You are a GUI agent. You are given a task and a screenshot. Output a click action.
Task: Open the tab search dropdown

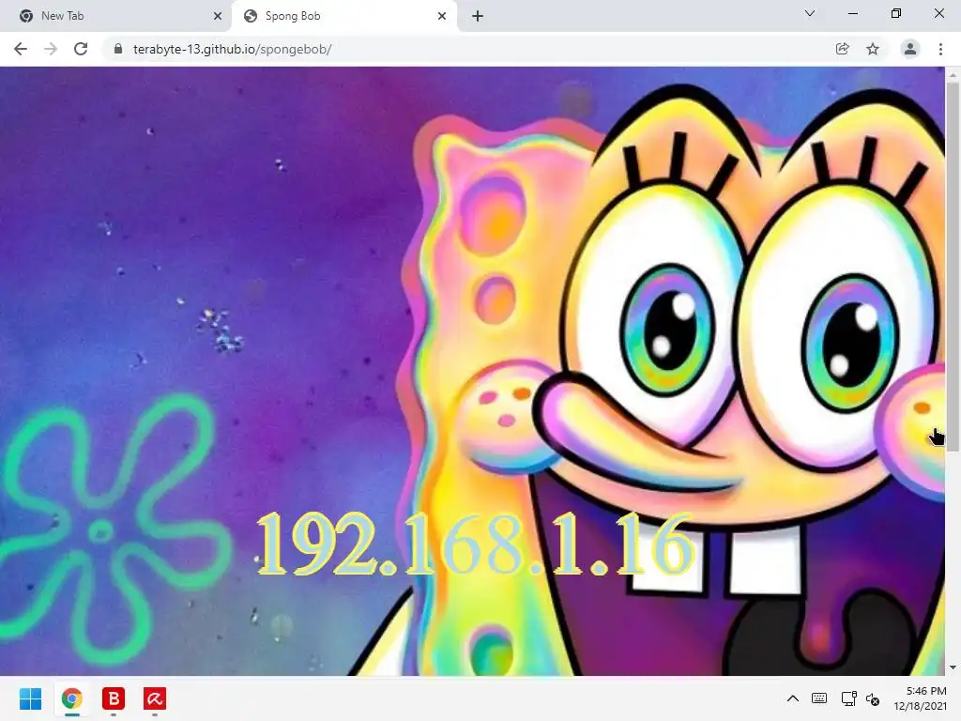(810, 13)
